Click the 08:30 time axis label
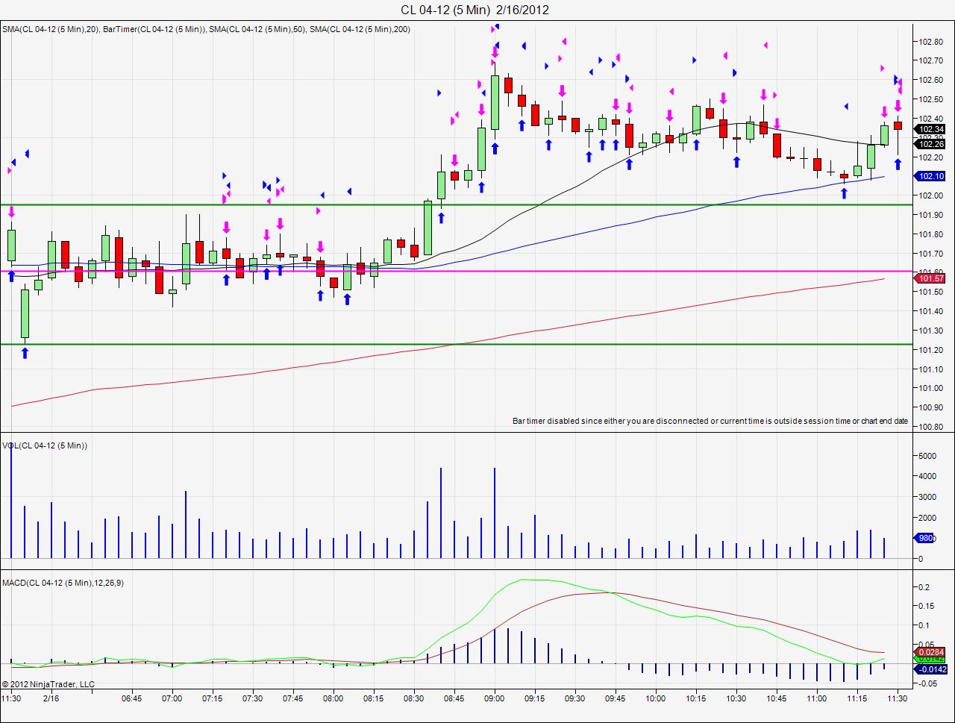Screen dimensions: 955x723 pyautogui.click(x=414, y=698)
